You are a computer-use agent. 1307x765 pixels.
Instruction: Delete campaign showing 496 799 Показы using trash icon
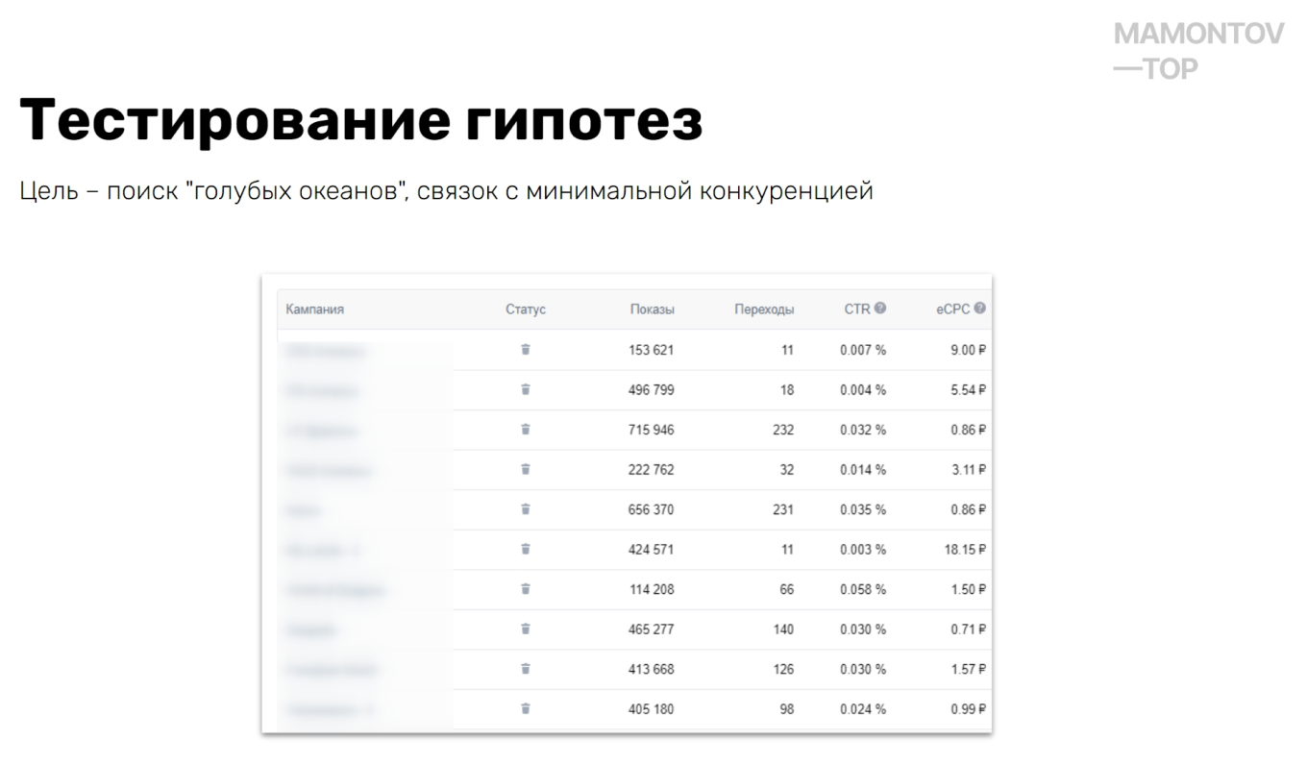click(x=525, y=390)
